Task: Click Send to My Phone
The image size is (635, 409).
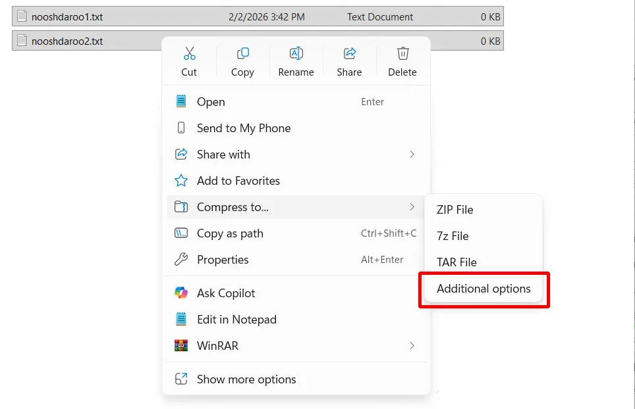Action: click(x=244, y=128)
